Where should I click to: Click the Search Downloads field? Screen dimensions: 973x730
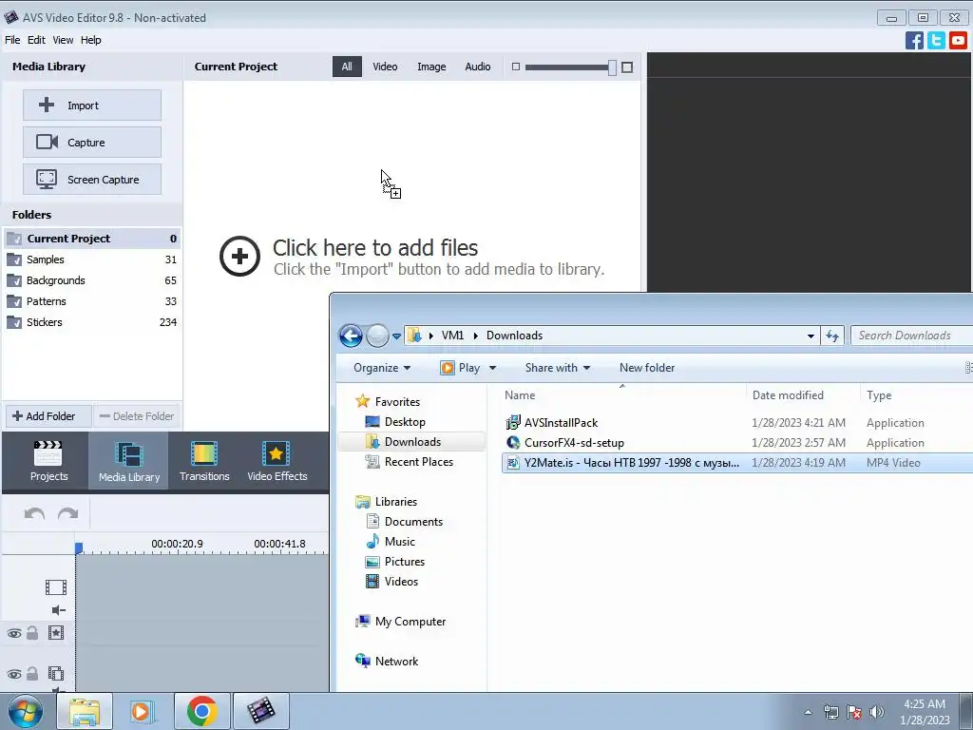coord(912,336)
